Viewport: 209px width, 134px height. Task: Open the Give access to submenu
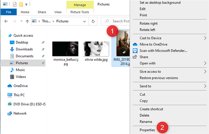tap(170, 72)
